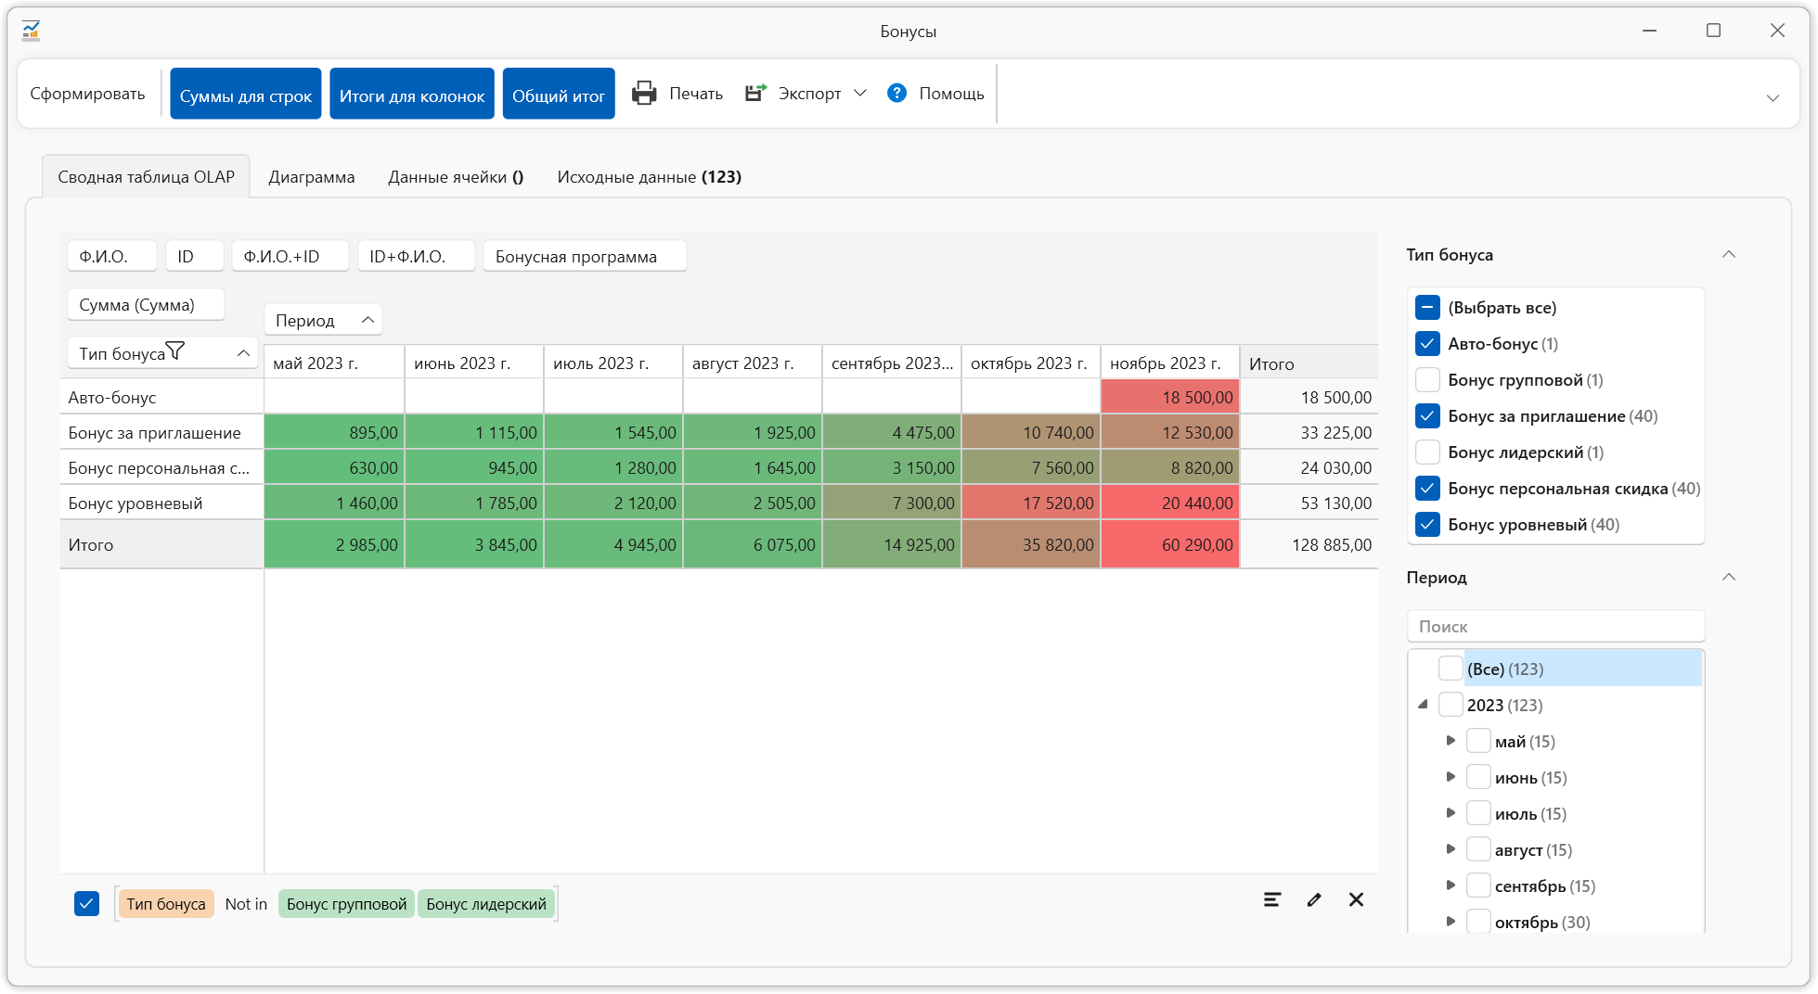Click the filter list lines icon
The width and height of the screenshot is (1818, 994).
(x=1272, y=899)
